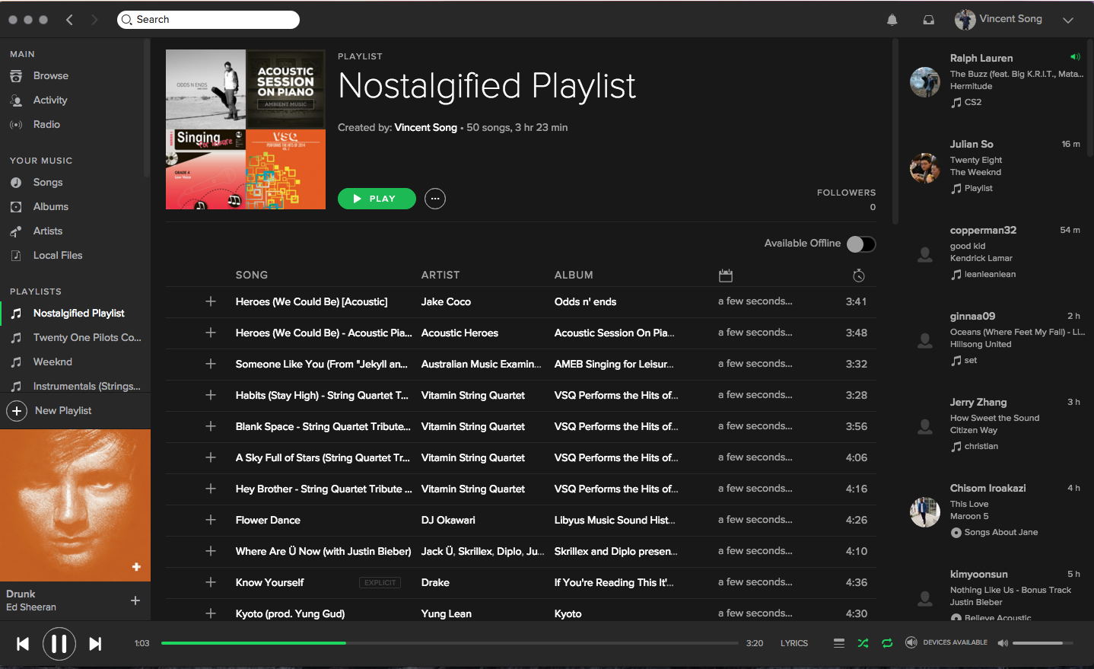This screenshot has width=1094, height=669.
Task: Toggle Available Offline switch
Action: 861,244
